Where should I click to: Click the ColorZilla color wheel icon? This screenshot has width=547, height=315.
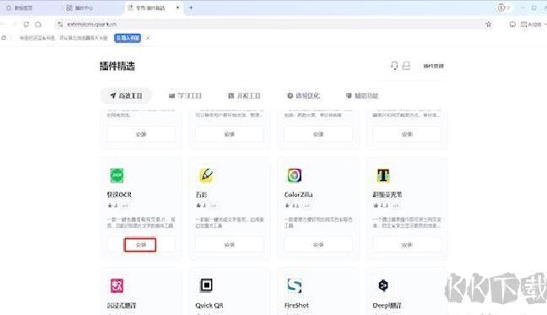tap(295, 176)
